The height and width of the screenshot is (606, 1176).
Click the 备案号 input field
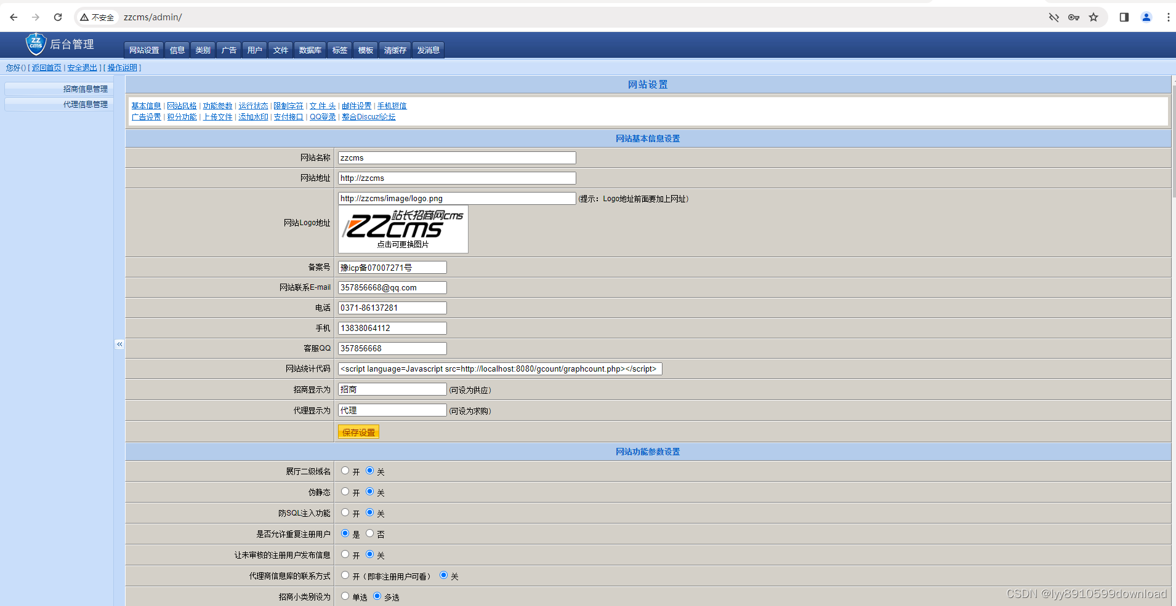(392, 268)
